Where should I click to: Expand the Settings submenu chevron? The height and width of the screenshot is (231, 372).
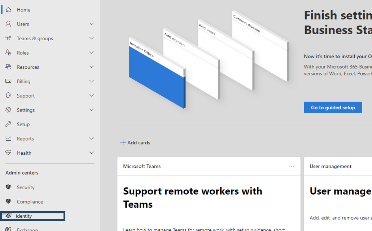coord(91,110)
